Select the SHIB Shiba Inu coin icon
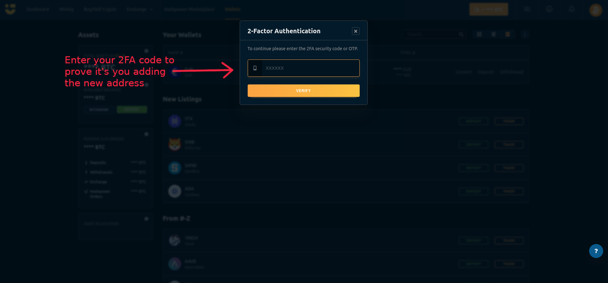Image resolution: width=608 pixels, height=283 pixels. pos(175,145)
